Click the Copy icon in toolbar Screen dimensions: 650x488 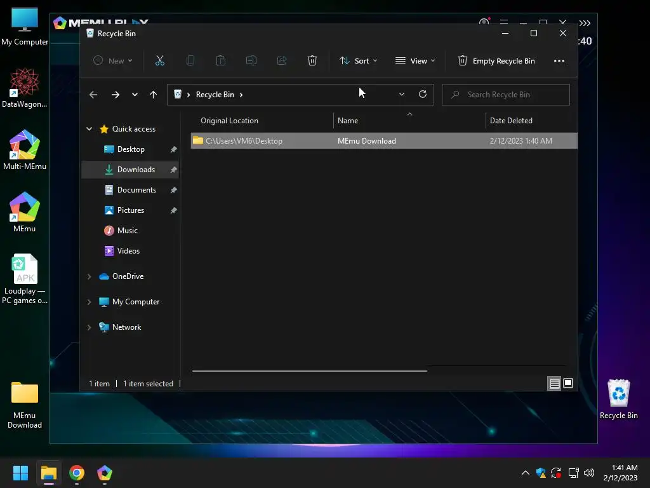point(190,60)
